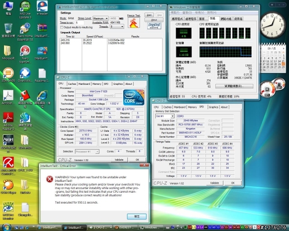Click Start button in IntelBurnTest

pos(149,15)
